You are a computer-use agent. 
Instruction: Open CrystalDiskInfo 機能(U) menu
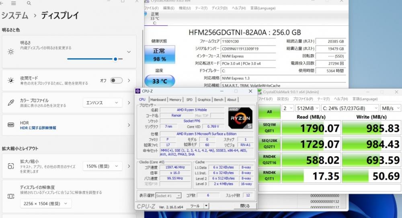click(185, 8)
